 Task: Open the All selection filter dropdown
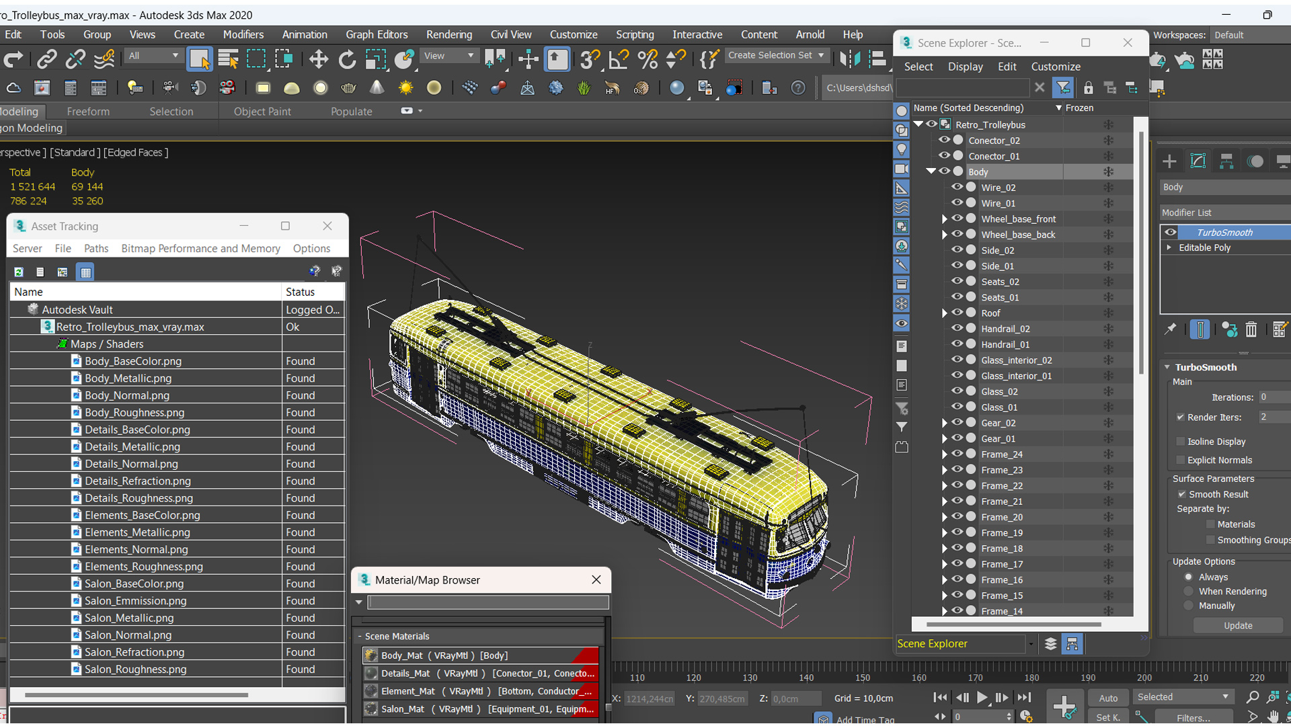[x=153, y=56]
